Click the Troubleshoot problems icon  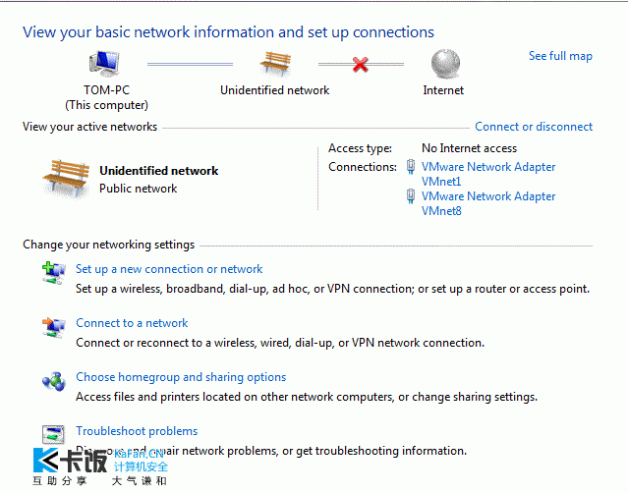click(x=54, y=435)
